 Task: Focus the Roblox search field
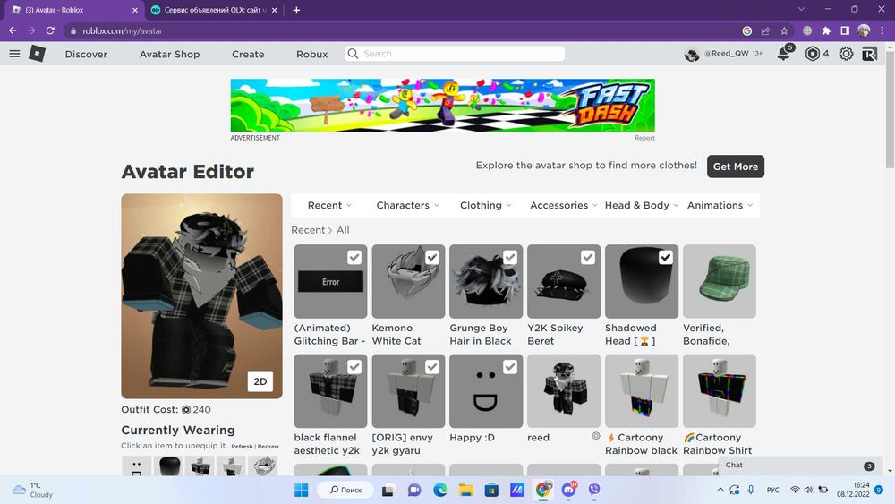point(455,54)
